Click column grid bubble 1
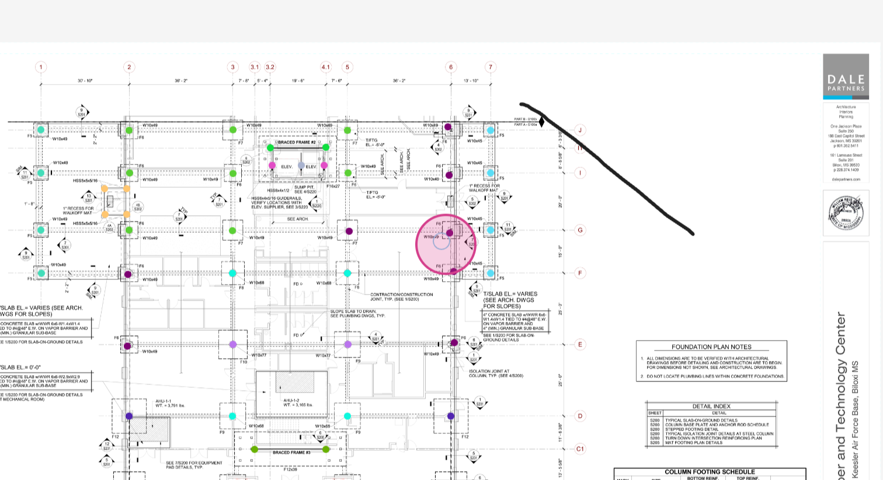 (41, 67)
